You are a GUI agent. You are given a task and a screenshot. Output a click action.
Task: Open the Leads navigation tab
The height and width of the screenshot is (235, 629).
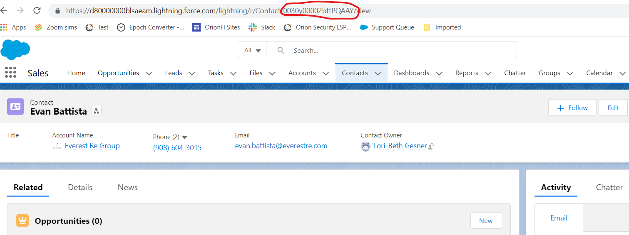[x=173, y=73]
